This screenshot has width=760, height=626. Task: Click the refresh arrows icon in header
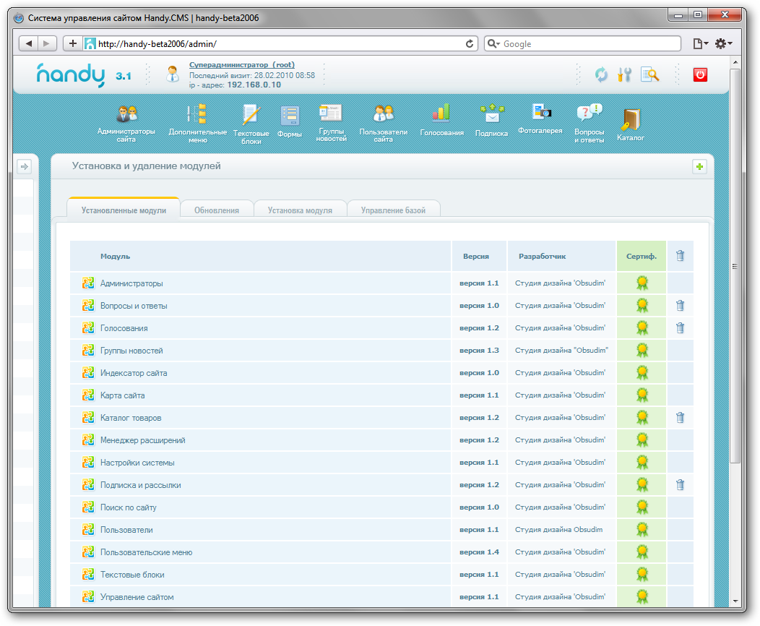[x=601, y=74]
